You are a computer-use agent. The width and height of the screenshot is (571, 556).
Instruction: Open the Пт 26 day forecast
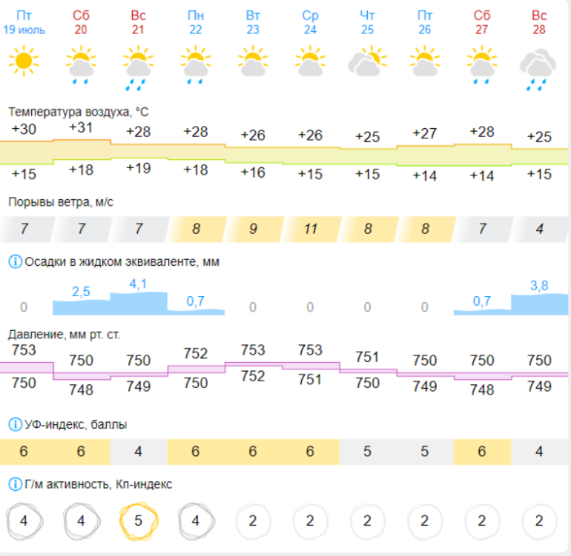(x=424, y=22)
